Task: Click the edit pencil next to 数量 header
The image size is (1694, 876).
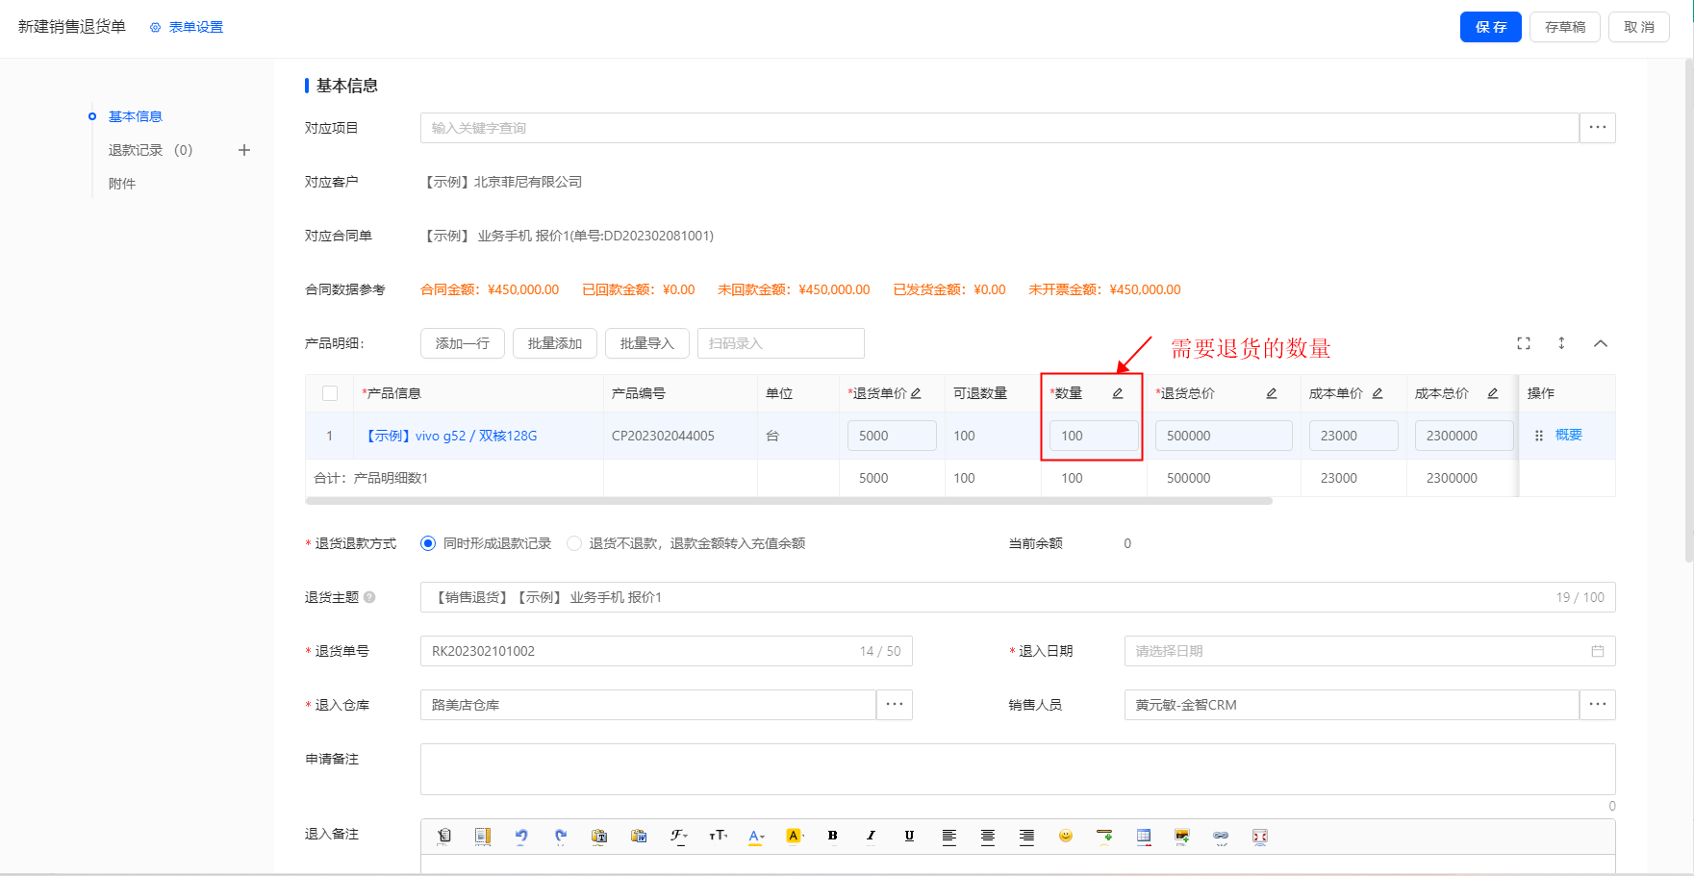Action: [x=1118, y=393]
